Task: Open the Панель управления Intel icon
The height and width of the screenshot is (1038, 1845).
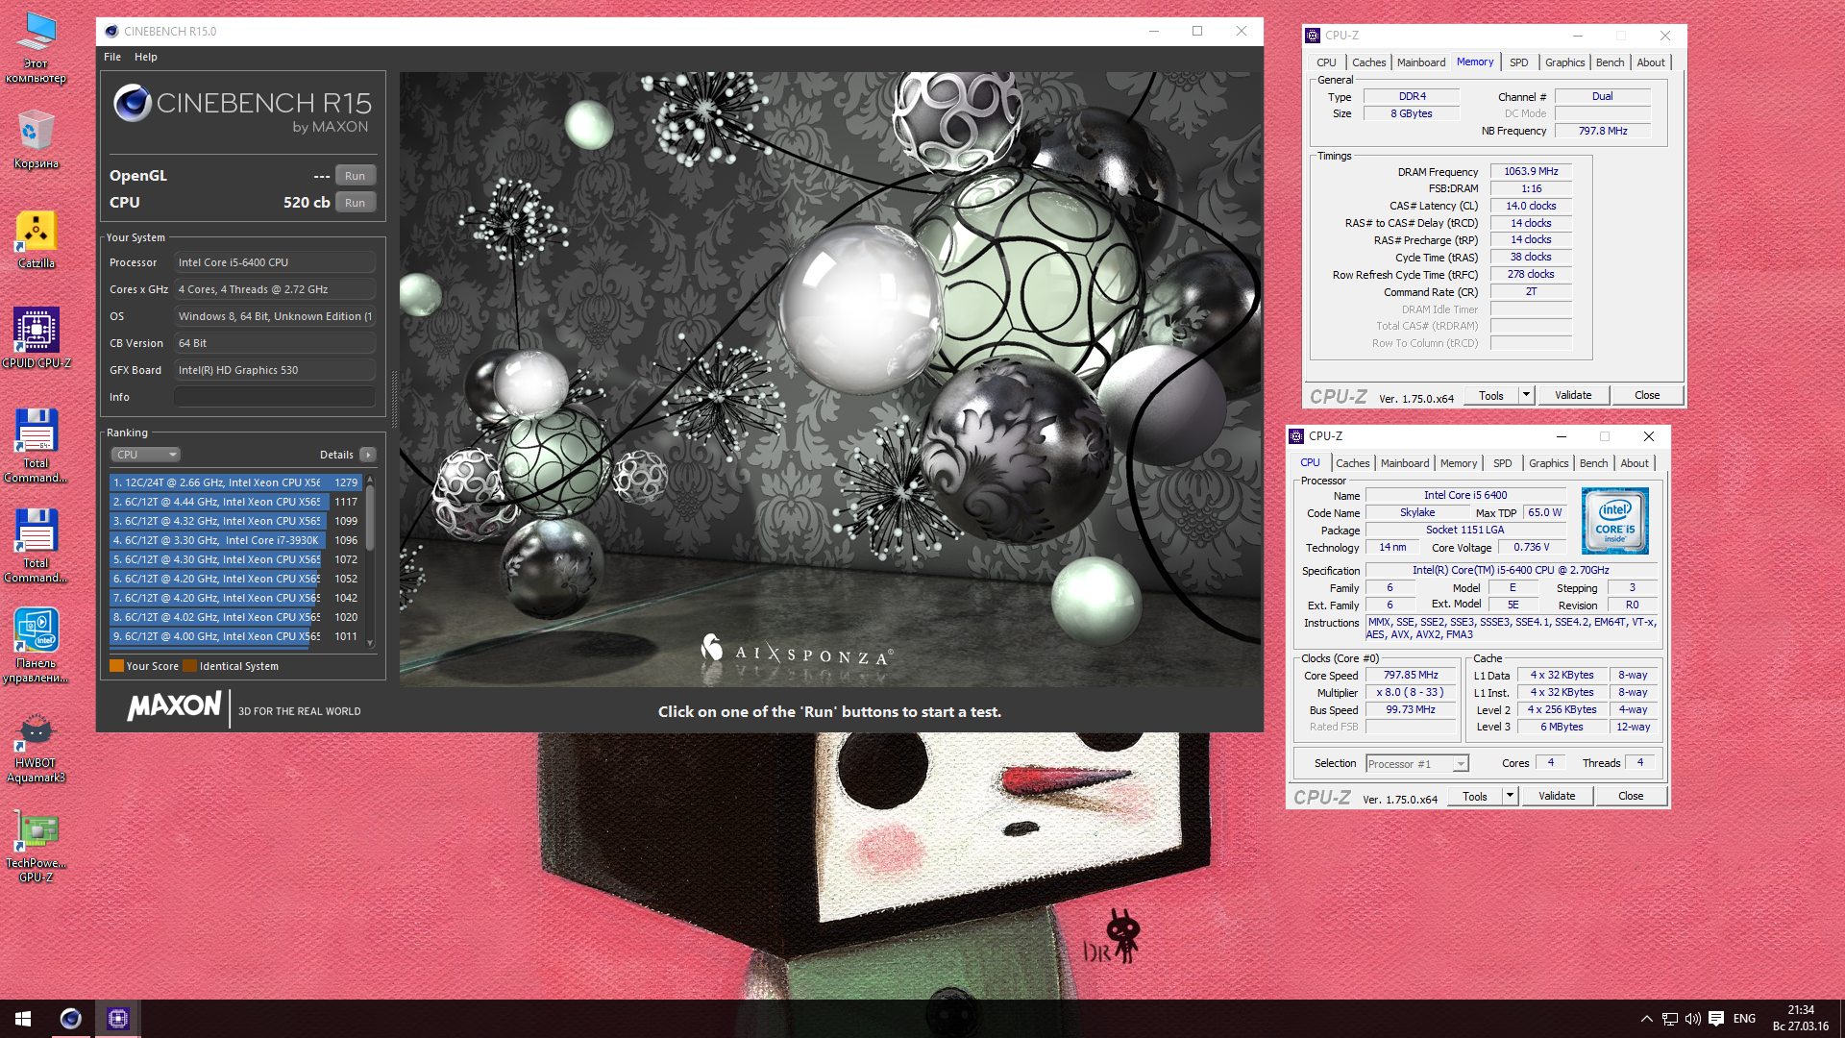Action: (36, 646)
